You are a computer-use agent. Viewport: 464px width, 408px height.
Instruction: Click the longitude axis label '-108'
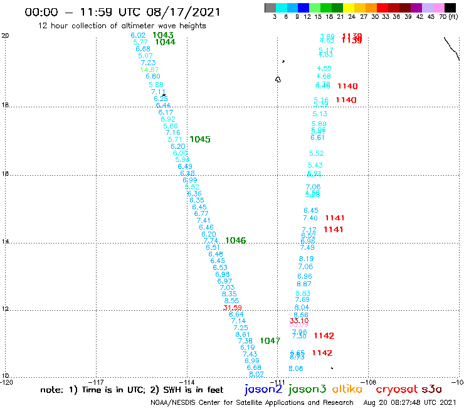368,382
